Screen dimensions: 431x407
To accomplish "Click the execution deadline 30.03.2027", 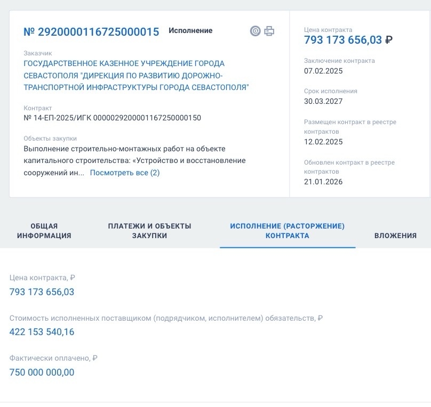I will (323, 101).
